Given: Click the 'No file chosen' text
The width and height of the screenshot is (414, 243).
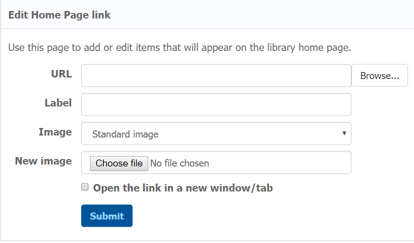Looking at the screenshot, I should click(x=180, y=163).
